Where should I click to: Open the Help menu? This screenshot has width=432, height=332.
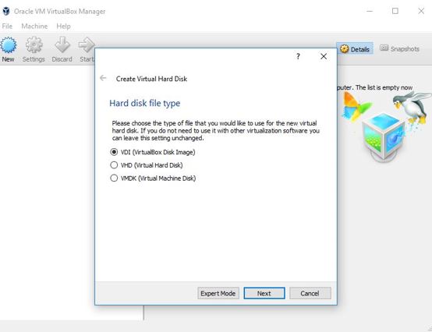pyautogui.click(x=63, y=26)
